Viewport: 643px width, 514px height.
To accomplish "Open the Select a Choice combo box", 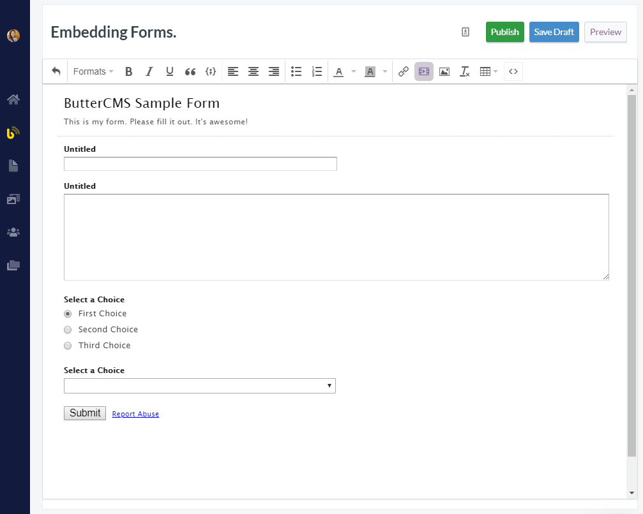I will tap(200, 386).
